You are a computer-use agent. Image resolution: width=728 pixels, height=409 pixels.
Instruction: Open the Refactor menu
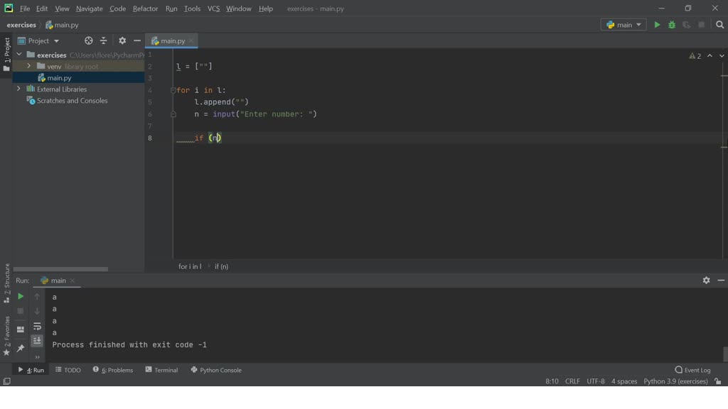click(145, 9)
